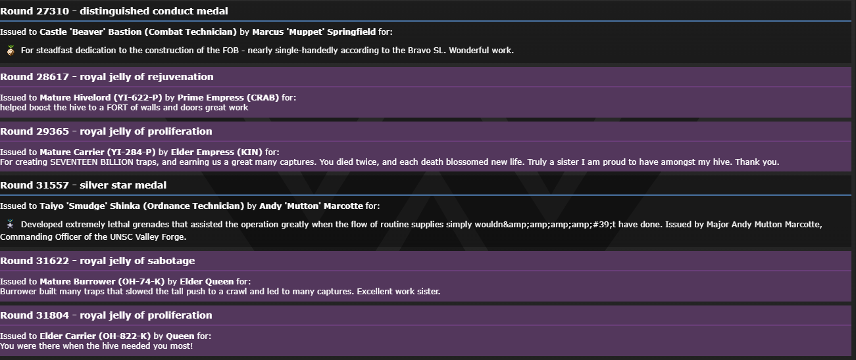Image resolution: width=856 pixels, height=360 pixels.
Task: Select the Round 31622 royal jelly of sabotage header
Action: click(x=97, y=261)
